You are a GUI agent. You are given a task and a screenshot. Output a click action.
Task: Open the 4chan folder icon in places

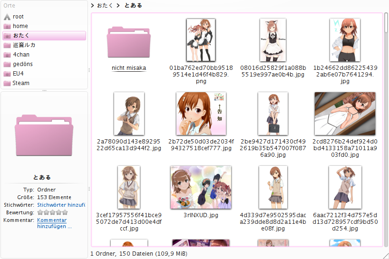click(7, 55)
